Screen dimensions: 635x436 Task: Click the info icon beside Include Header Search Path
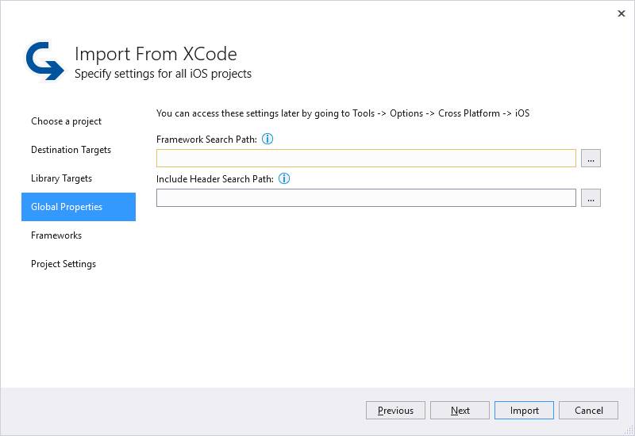[x=284, y=178]
